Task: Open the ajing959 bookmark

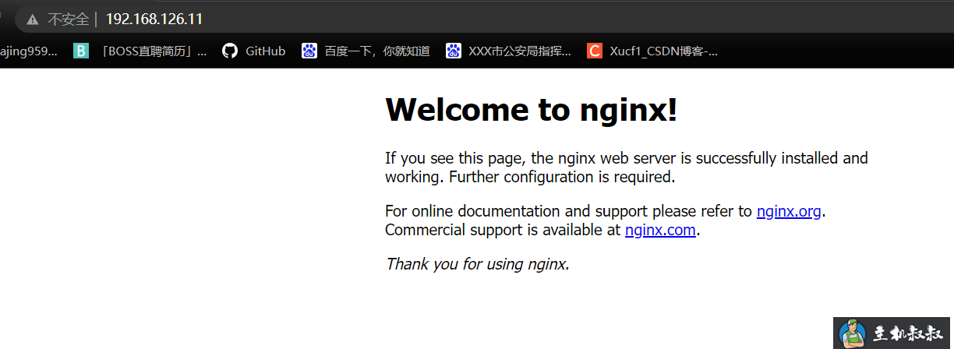Action: tap(29, 51)
